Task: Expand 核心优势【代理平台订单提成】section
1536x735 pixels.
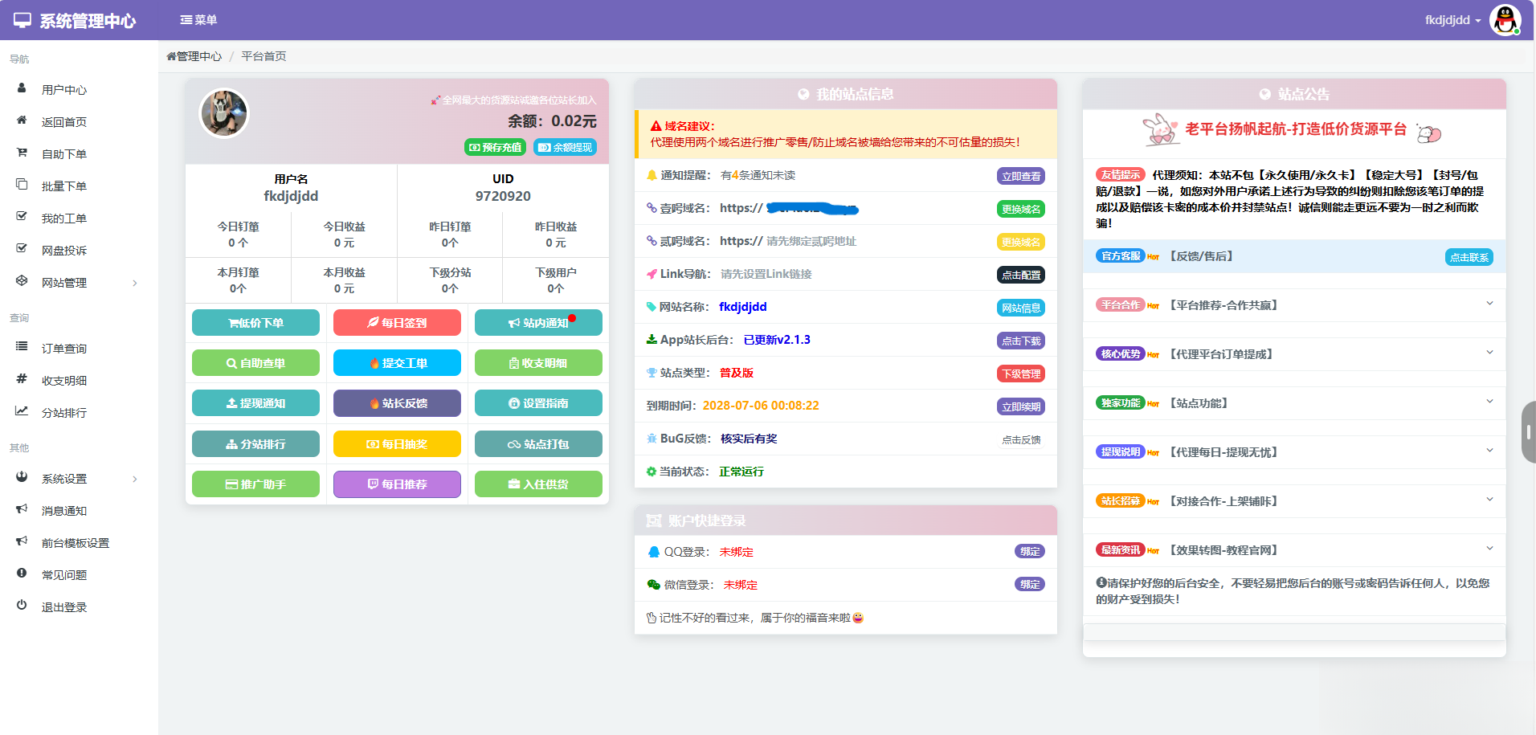Action: click(x=1293, y=353)
